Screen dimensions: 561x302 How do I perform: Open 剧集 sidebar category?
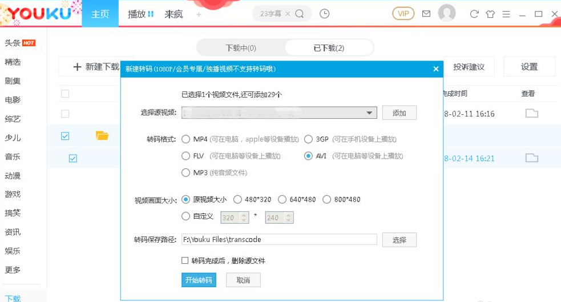tap(13, 81)
